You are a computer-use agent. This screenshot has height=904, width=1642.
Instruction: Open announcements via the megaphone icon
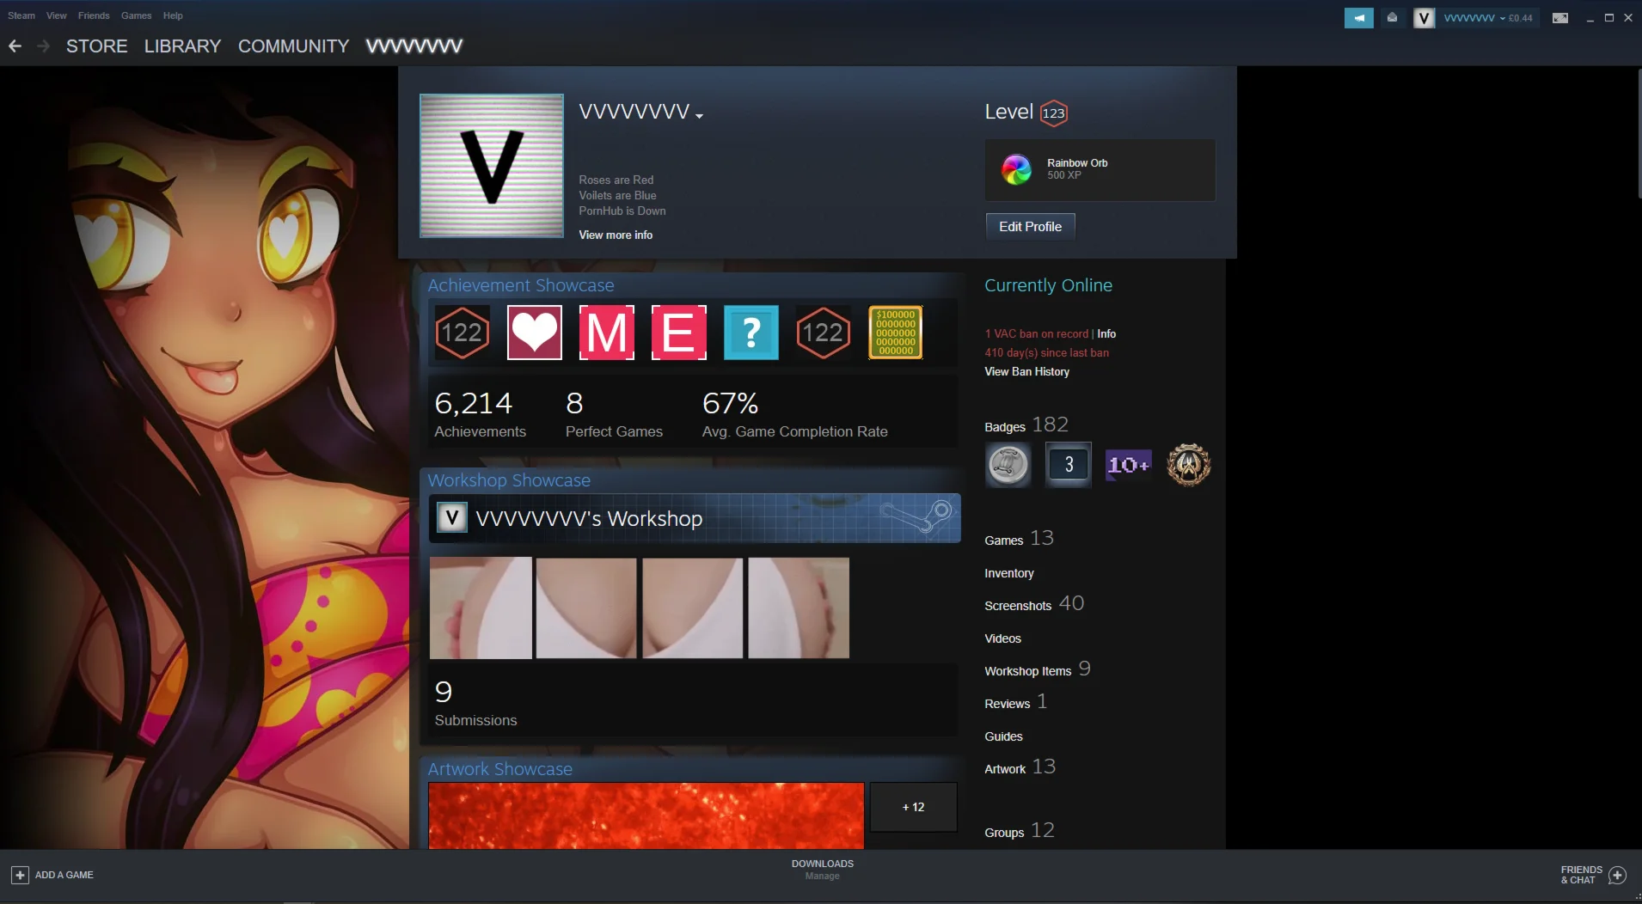pyautogui.click(x=1359, y=17)
